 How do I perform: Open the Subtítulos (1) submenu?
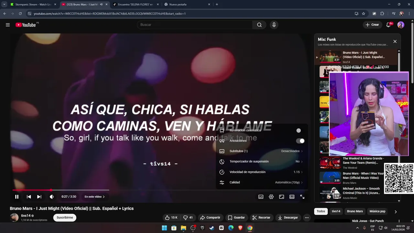[261, 151]
